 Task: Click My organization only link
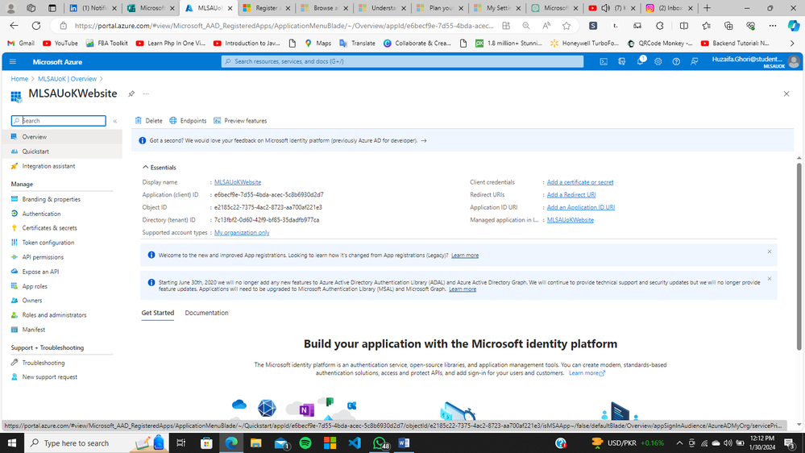pos(242,233)
